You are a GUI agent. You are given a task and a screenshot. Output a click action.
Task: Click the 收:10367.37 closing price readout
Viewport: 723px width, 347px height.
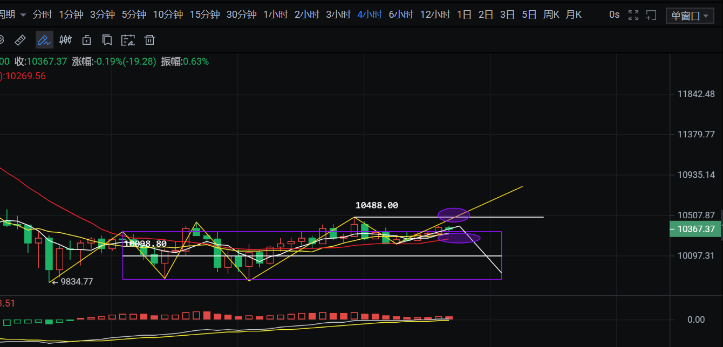(x=41, y=61)
